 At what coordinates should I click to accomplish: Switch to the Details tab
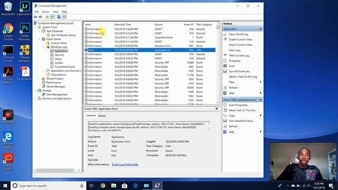102,116
